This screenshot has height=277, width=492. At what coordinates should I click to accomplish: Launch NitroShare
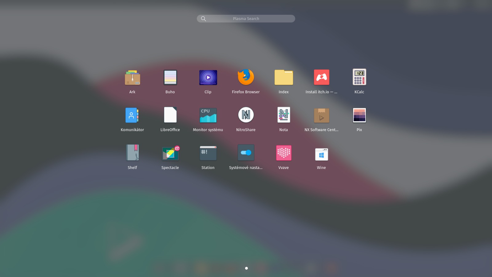click(x=246, y=115)
